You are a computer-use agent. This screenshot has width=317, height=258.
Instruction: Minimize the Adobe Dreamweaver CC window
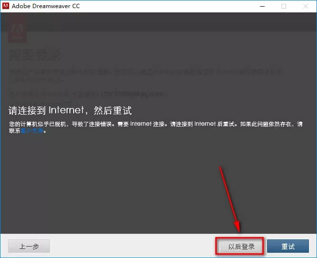[x=262, y=6]
